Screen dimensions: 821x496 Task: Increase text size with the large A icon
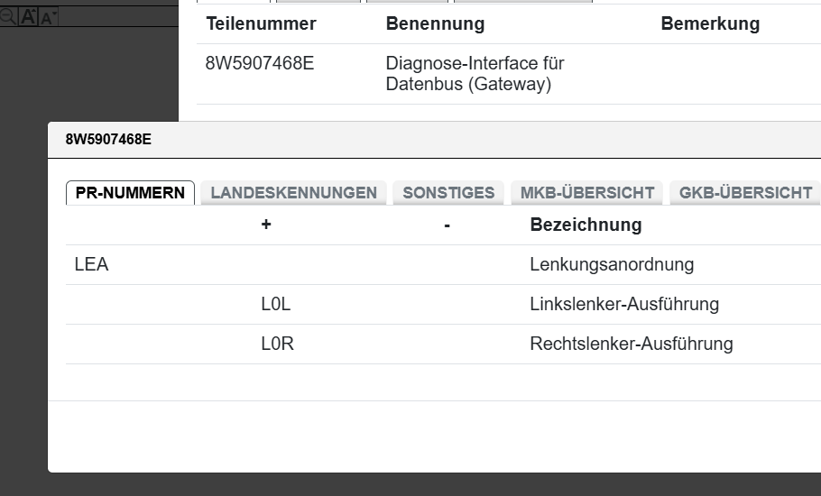tap(28, 16)
